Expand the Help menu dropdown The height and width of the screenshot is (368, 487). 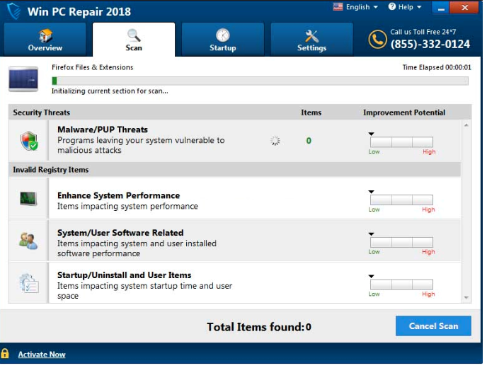(x=409, y=7)
